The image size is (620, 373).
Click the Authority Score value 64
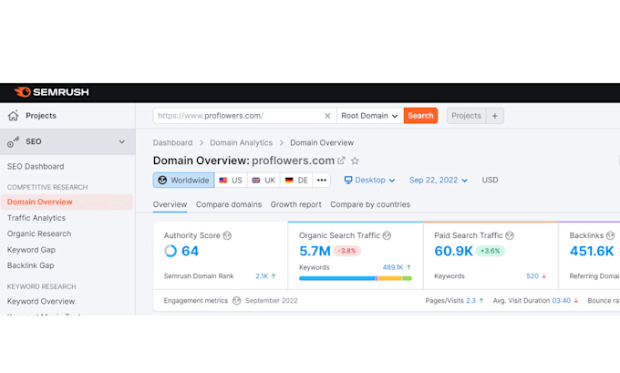click(x=190, y=251)
